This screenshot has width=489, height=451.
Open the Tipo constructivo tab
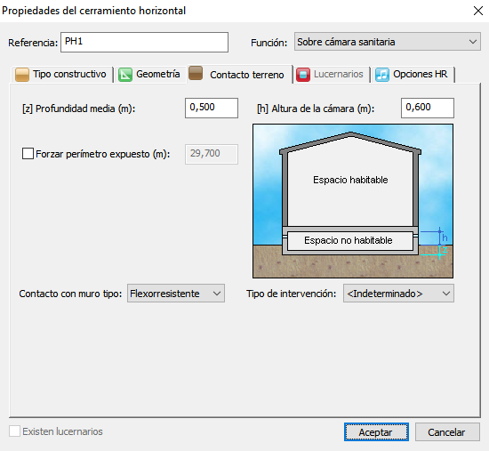(x=61, y=75)
